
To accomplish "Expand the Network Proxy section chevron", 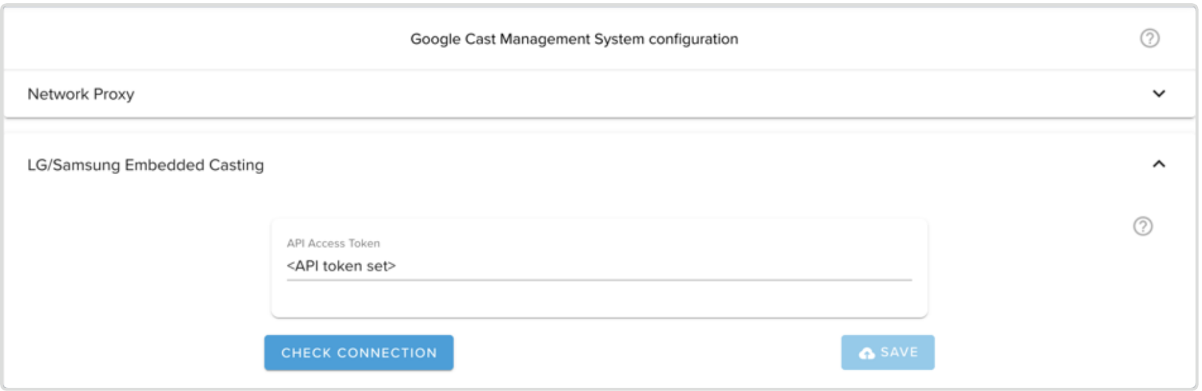I will pyautogui.click(x=1159, y=94).
